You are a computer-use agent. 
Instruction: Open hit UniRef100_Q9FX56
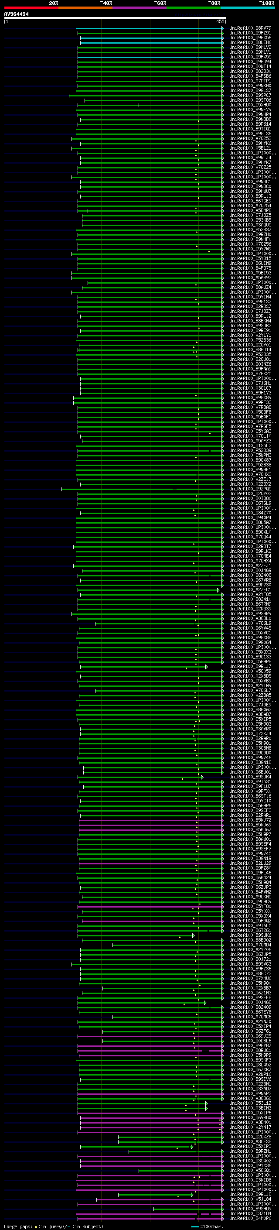(x=250, y=38)
